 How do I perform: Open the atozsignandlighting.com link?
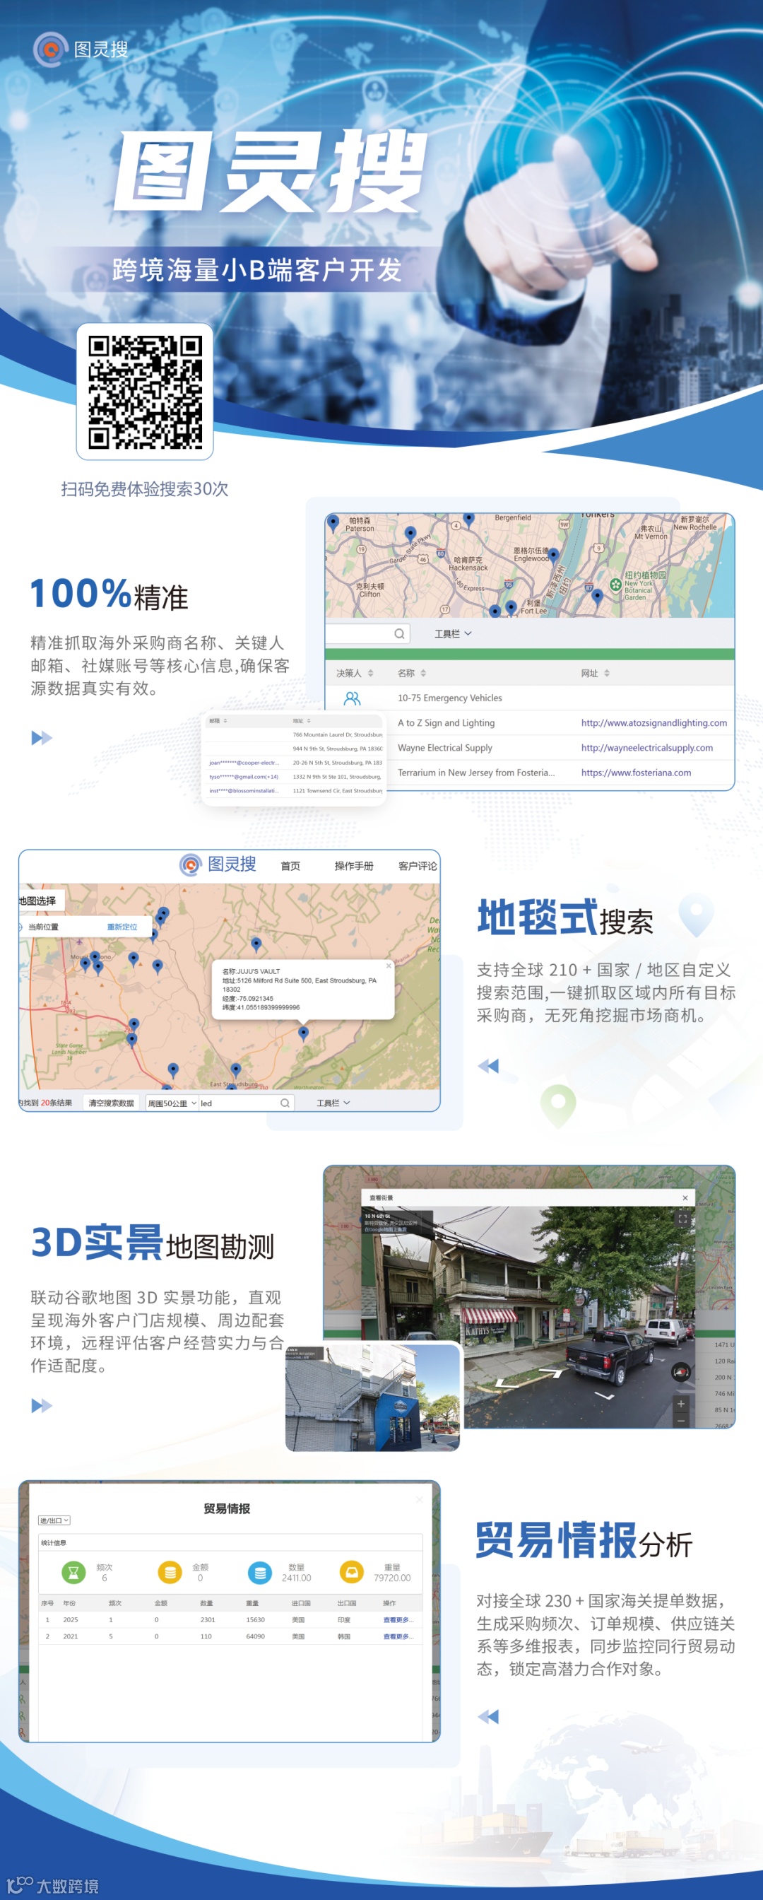point(654,723)
